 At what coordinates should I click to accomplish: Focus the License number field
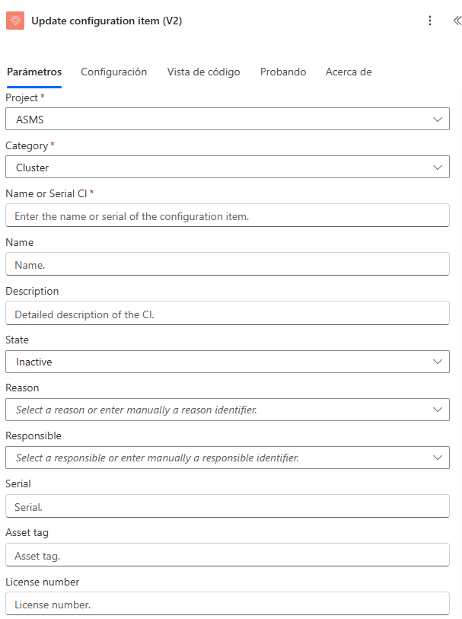[227, 604]
